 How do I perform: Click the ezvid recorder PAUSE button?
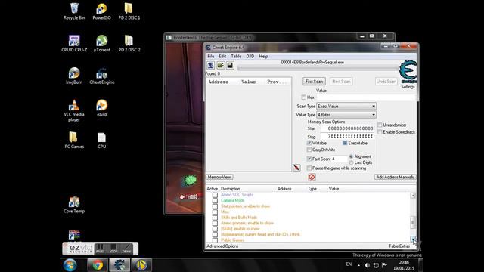(x=100, y=249)
